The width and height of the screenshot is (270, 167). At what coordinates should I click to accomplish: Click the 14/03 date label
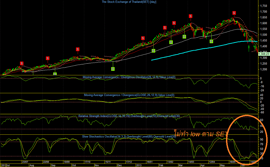[x=191, y=162]
